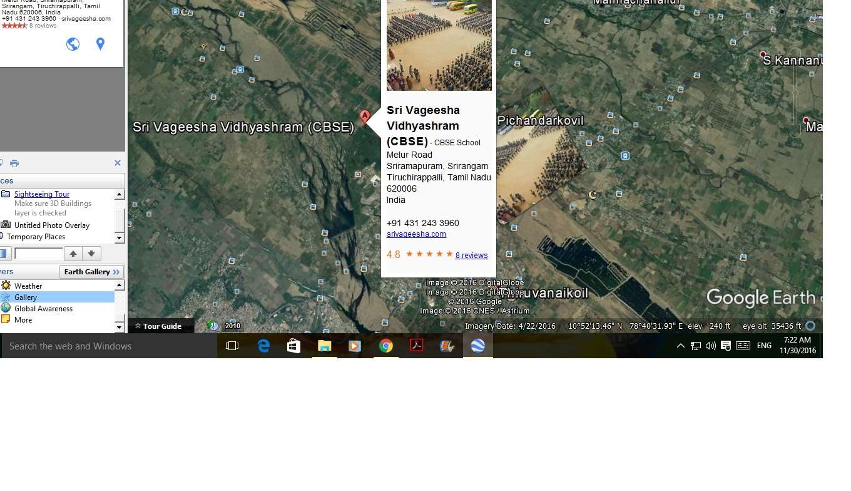Open Task View on the taskbar
This screenshot has height=491, width=851.
pyautogui.click(x=232, y=346)
